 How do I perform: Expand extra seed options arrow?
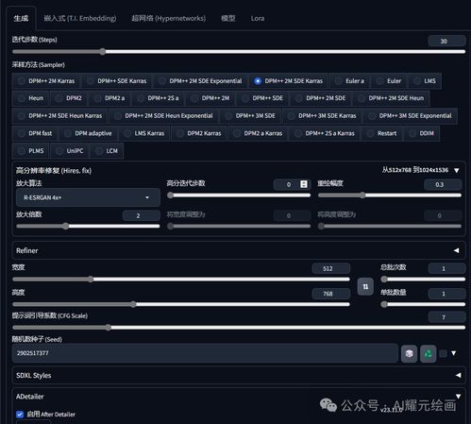click(x=454, y=353)
